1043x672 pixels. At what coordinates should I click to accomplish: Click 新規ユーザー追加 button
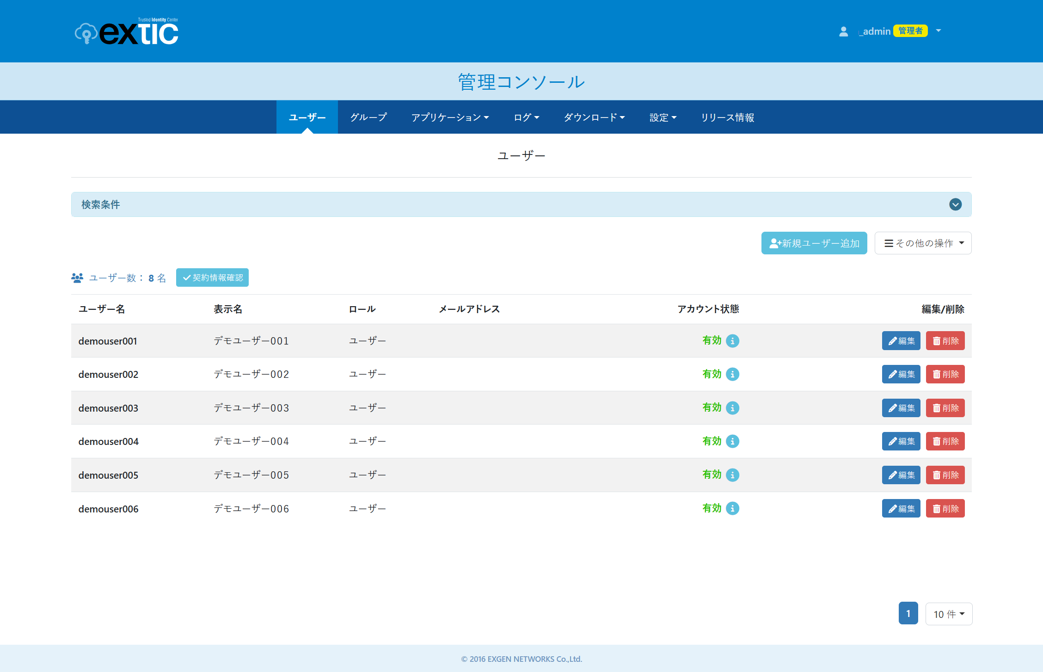(814, 243)
